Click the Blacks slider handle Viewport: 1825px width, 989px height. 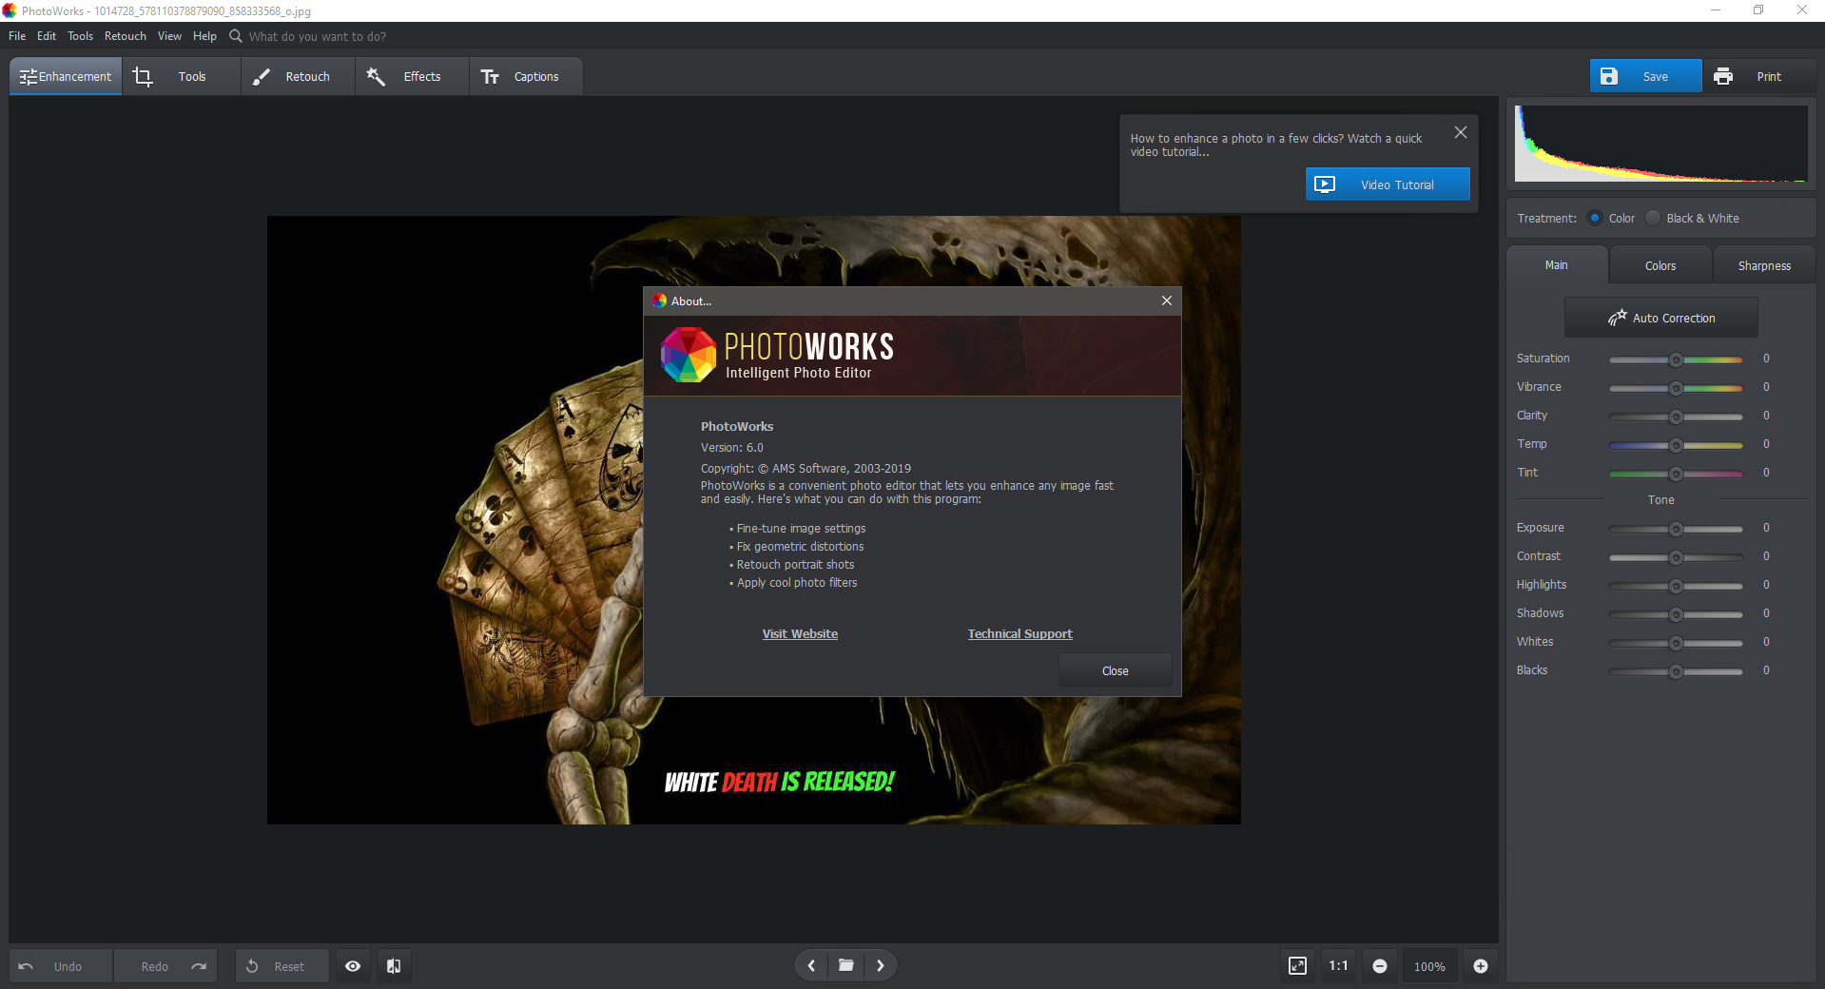(x=1677, y=671)
